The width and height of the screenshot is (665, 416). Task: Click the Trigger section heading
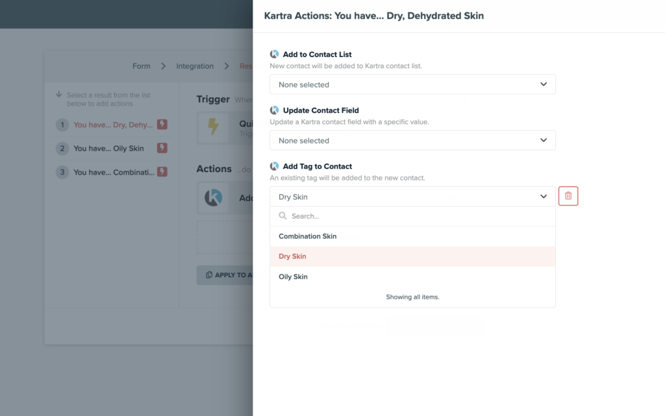click(213, 99)
